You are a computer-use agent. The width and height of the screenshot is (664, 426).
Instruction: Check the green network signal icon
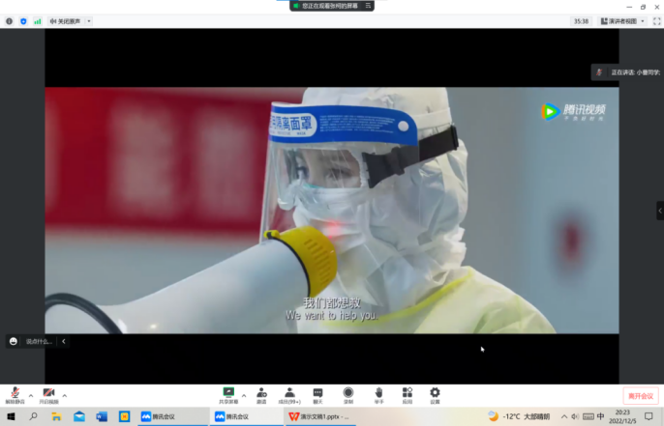pos(38,21)
